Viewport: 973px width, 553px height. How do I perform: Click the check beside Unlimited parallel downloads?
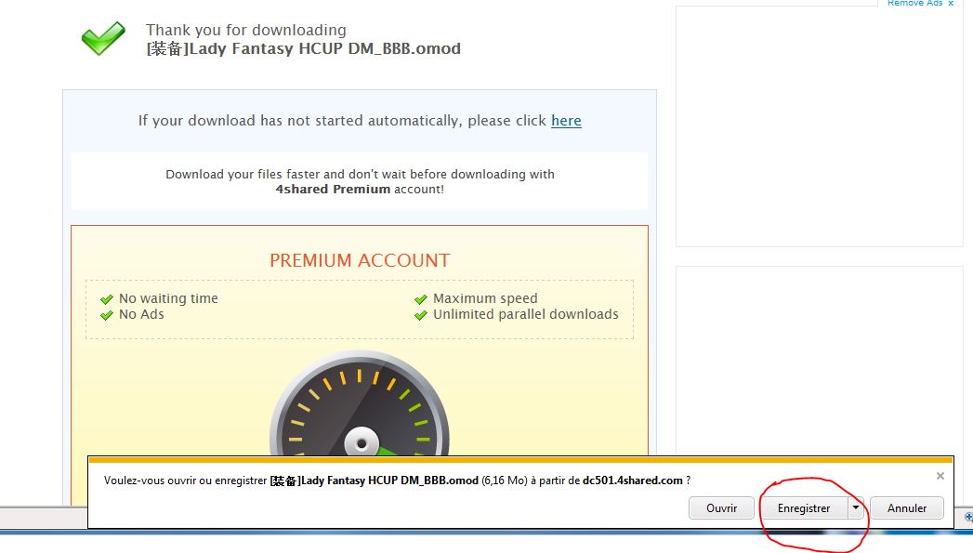point(421,315)
